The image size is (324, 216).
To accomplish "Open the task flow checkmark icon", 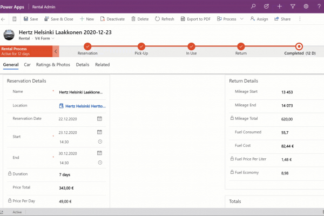I will pyautogui.click(x=266, y=6).
